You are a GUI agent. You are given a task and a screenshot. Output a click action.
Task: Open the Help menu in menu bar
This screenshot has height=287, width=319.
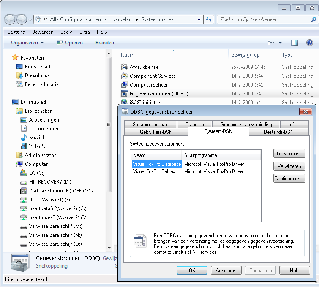[102, 32]
